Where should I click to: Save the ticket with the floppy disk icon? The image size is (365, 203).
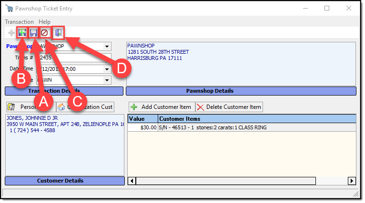tap(33, 33)
